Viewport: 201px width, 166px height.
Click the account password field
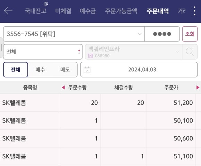point(162,34)
